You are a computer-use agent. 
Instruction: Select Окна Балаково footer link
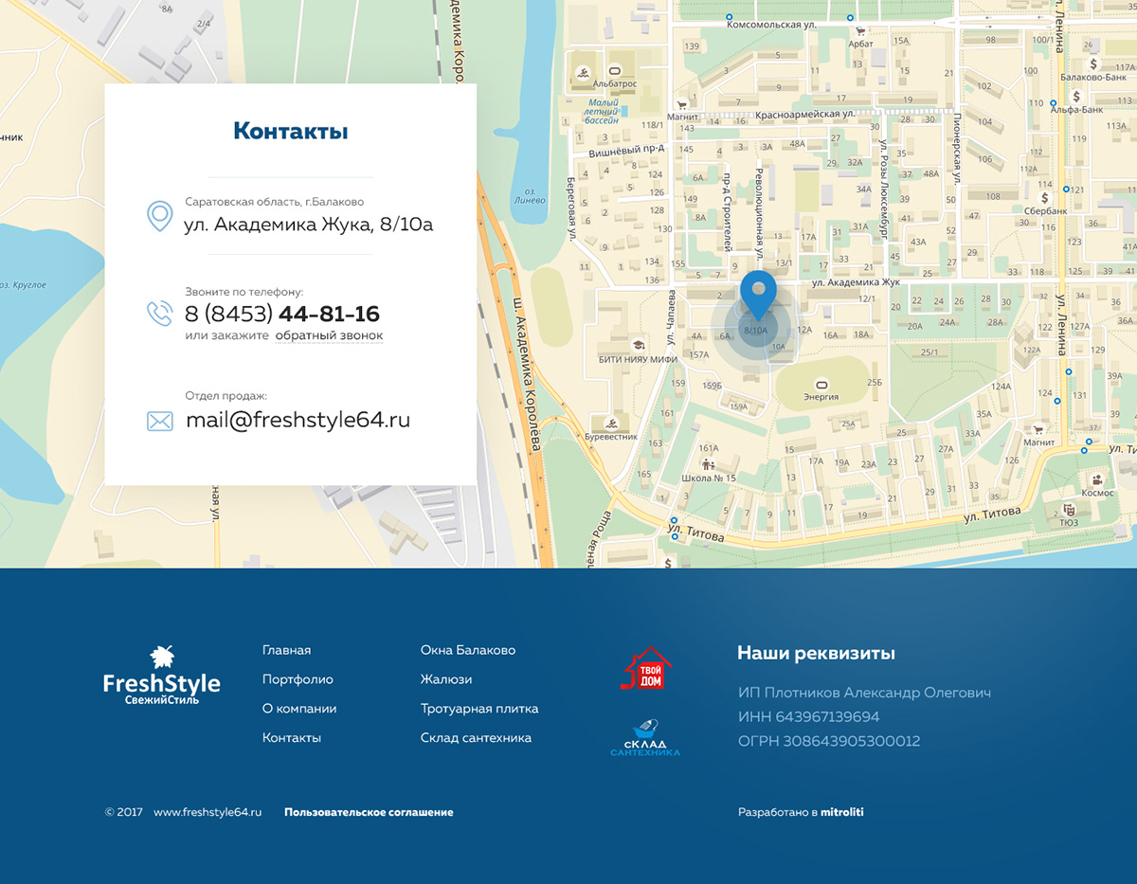click(468, 650)
